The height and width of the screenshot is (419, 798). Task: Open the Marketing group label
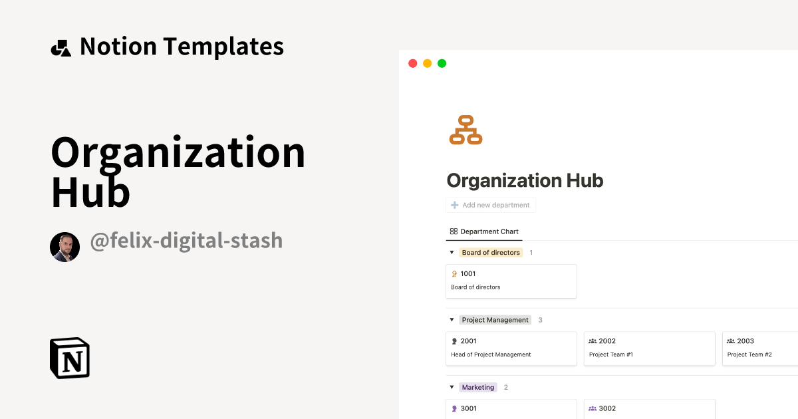point(477,386)
